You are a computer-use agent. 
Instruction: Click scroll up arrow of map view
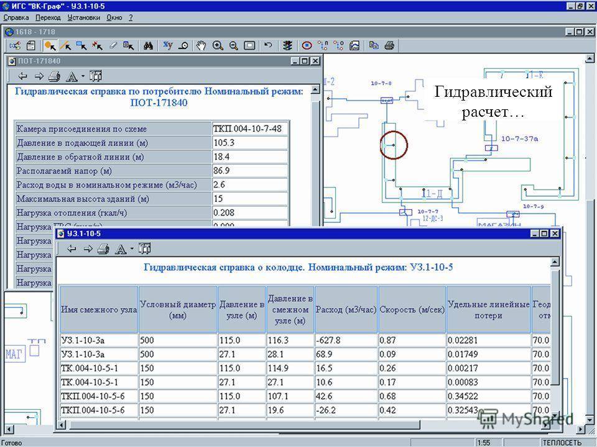[590, 58]
